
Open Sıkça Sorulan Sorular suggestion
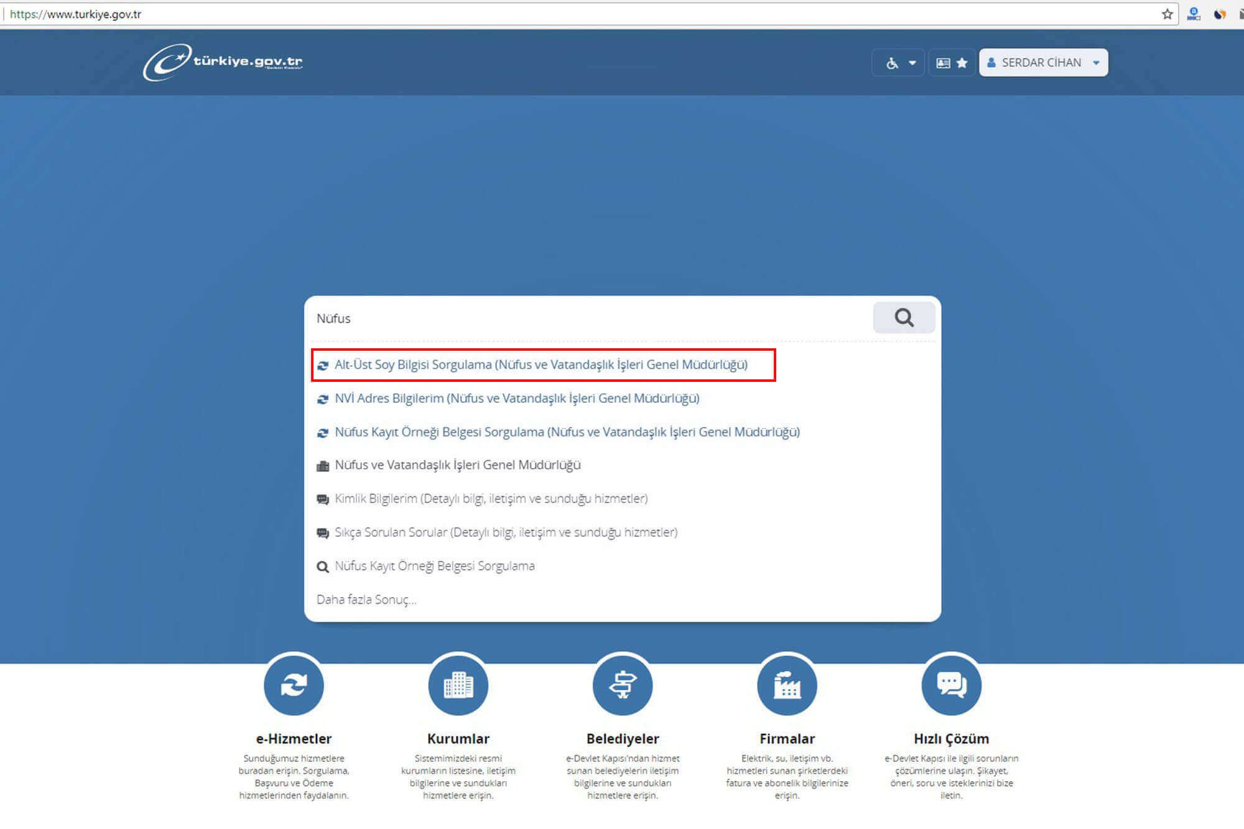pos(506,532)
